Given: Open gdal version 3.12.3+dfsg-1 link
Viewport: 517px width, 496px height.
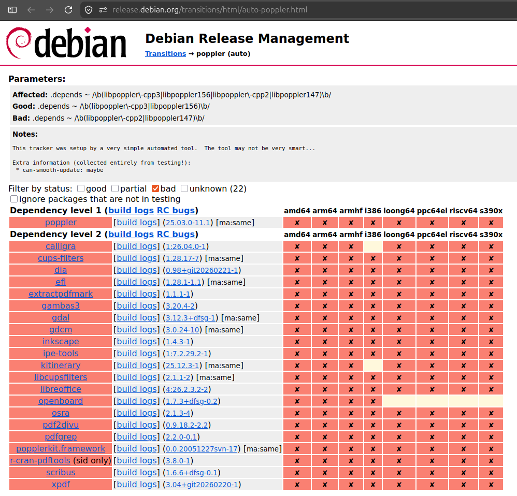Looking at the screenshot, I should (x=190, y=318).
